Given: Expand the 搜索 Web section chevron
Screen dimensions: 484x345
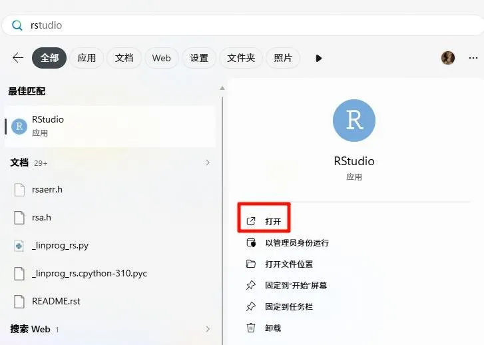Looking at the screenshot, I should (208, 329).
